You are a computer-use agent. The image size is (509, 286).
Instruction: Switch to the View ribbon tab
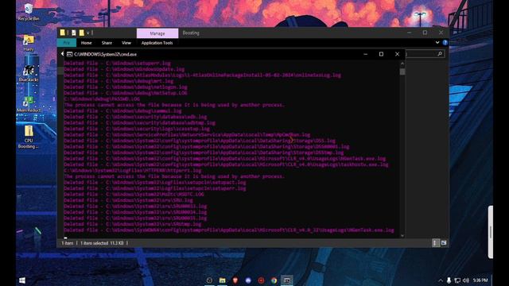126,43
